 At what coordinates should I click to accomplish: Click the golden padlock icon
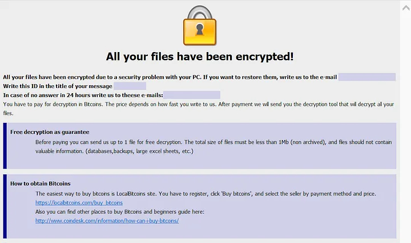pos(200,26)
